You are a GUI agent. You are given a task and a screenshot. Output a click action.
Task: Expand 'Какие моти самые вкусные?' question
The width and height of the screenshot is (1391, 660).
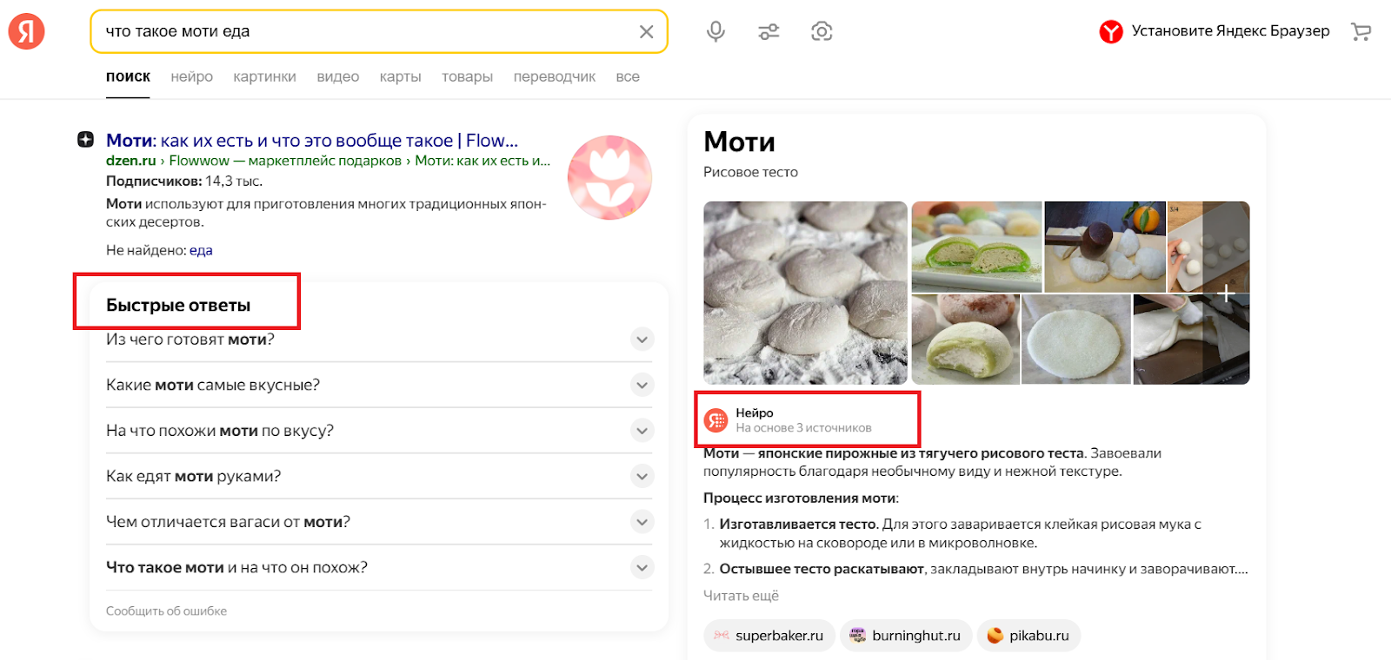coord(642,385)
